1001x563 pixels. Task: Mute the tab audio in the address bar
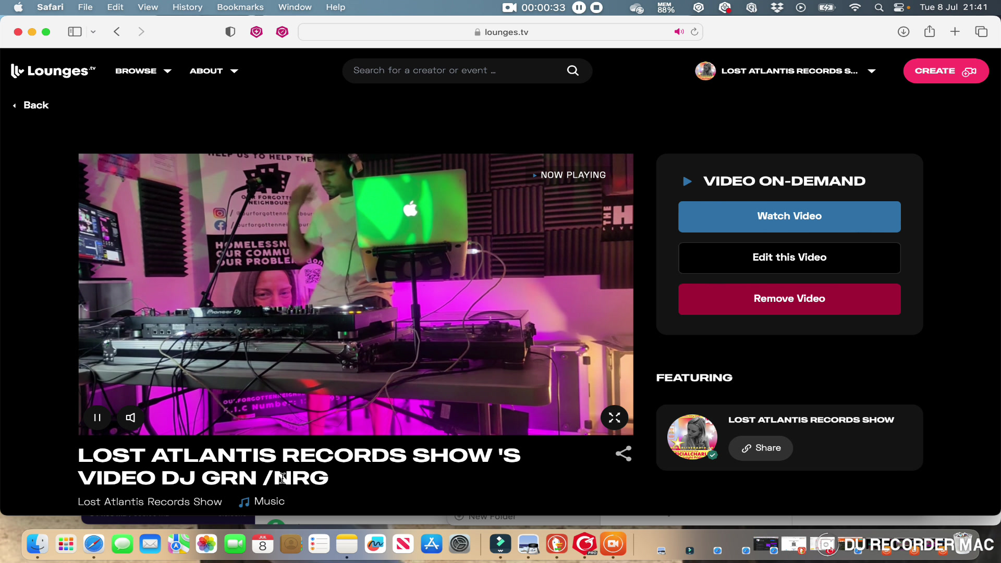[x=679, y=32]
